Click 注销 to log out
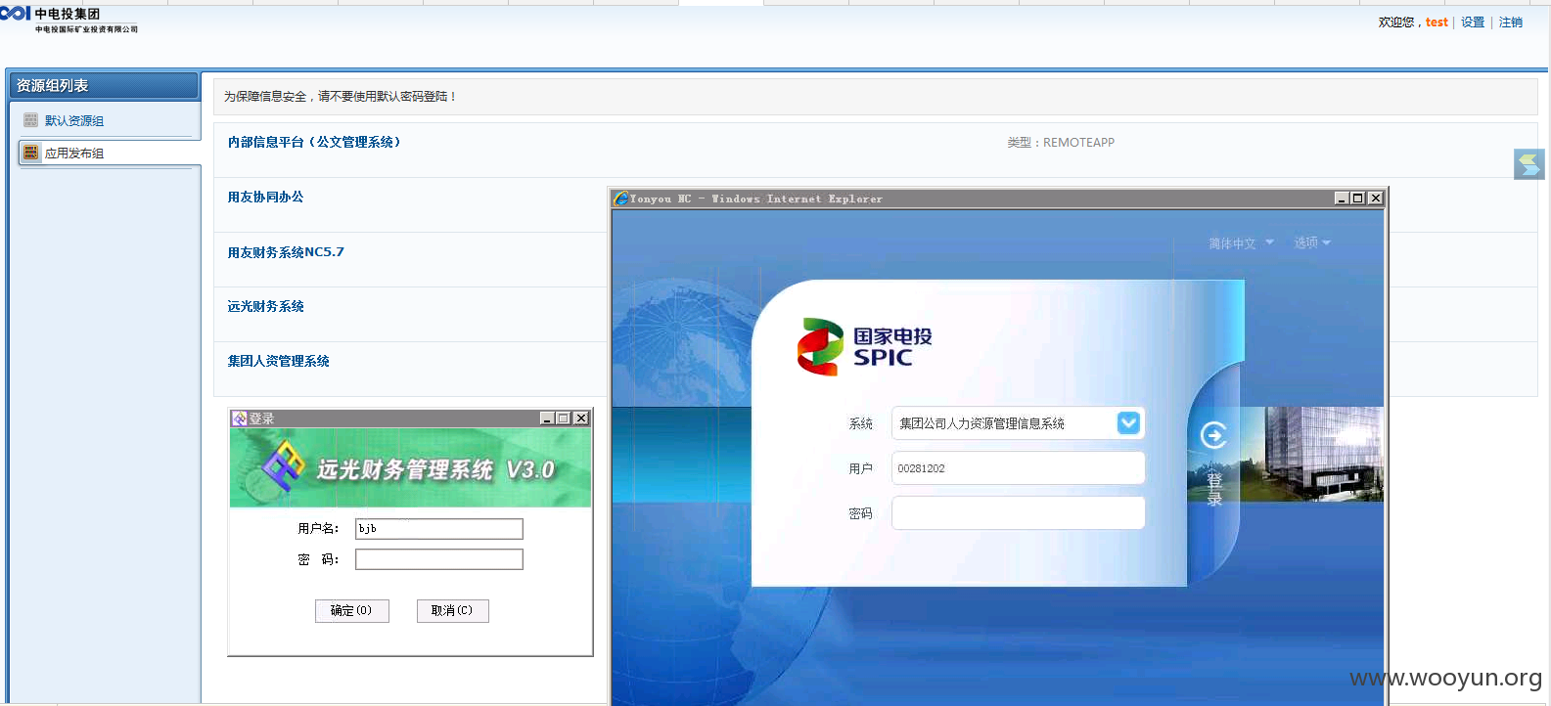The height and width of the screenshot is (706, 1551). coord(1511,22)
